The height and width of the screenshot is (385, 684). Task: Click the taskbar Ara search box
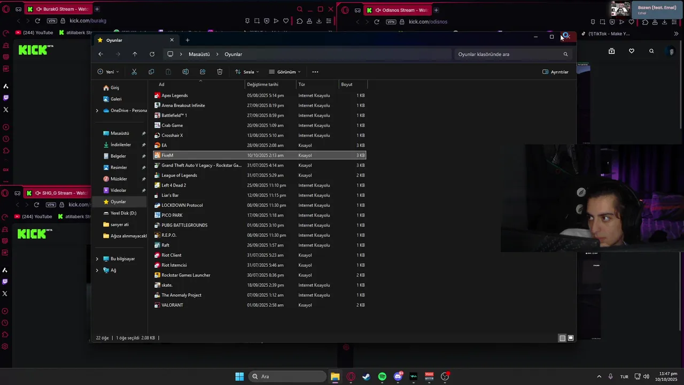click(x=287, y=376)
